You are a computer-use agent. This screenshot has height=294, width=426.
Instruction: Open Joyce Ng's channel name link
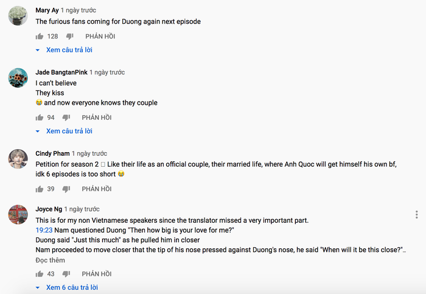point(49,209)
